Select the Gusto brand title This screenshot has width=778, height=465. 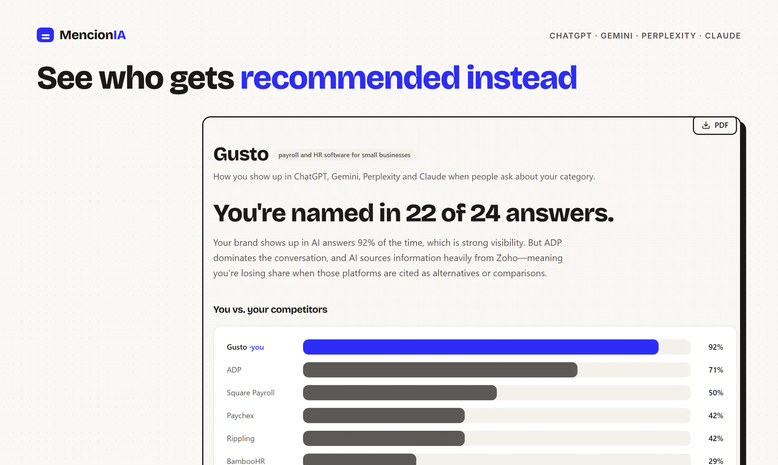point(241,154)
